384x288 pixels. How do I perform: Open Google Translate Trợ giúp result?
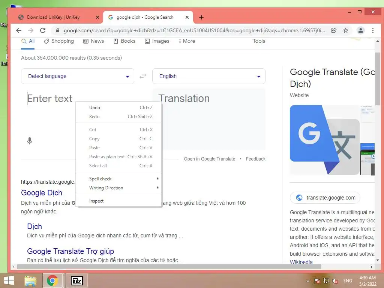point(70,251)
